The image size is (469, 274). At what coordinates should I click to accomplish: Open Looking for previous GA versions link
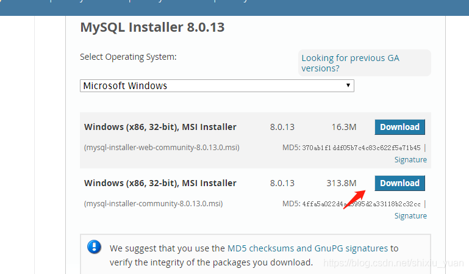350,63
